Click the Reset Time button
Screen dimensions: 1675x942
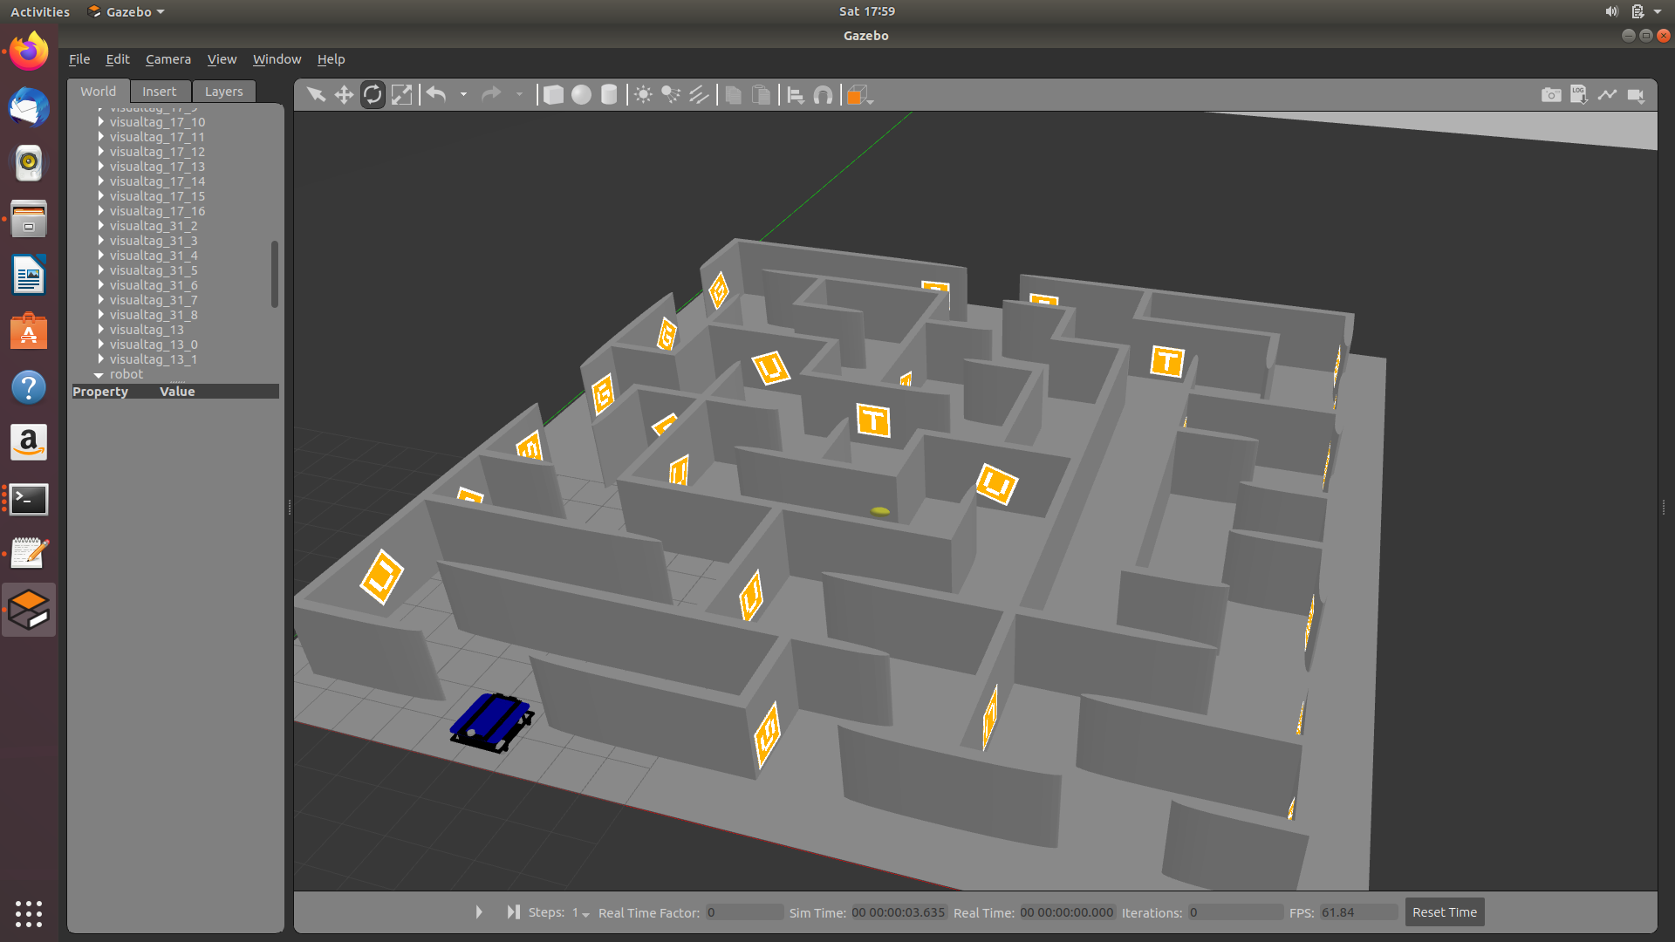coord(1445,912)
